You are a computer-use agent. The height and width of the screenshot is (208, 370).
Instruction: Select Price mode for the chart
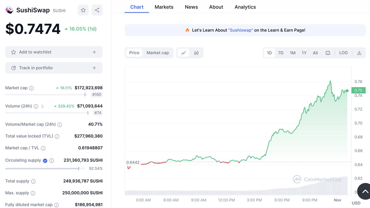pyautogui.click(x=134, y=52)
